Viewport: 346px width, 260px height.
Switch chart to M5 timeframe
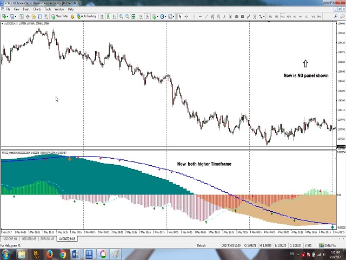[x=276, y=17]
